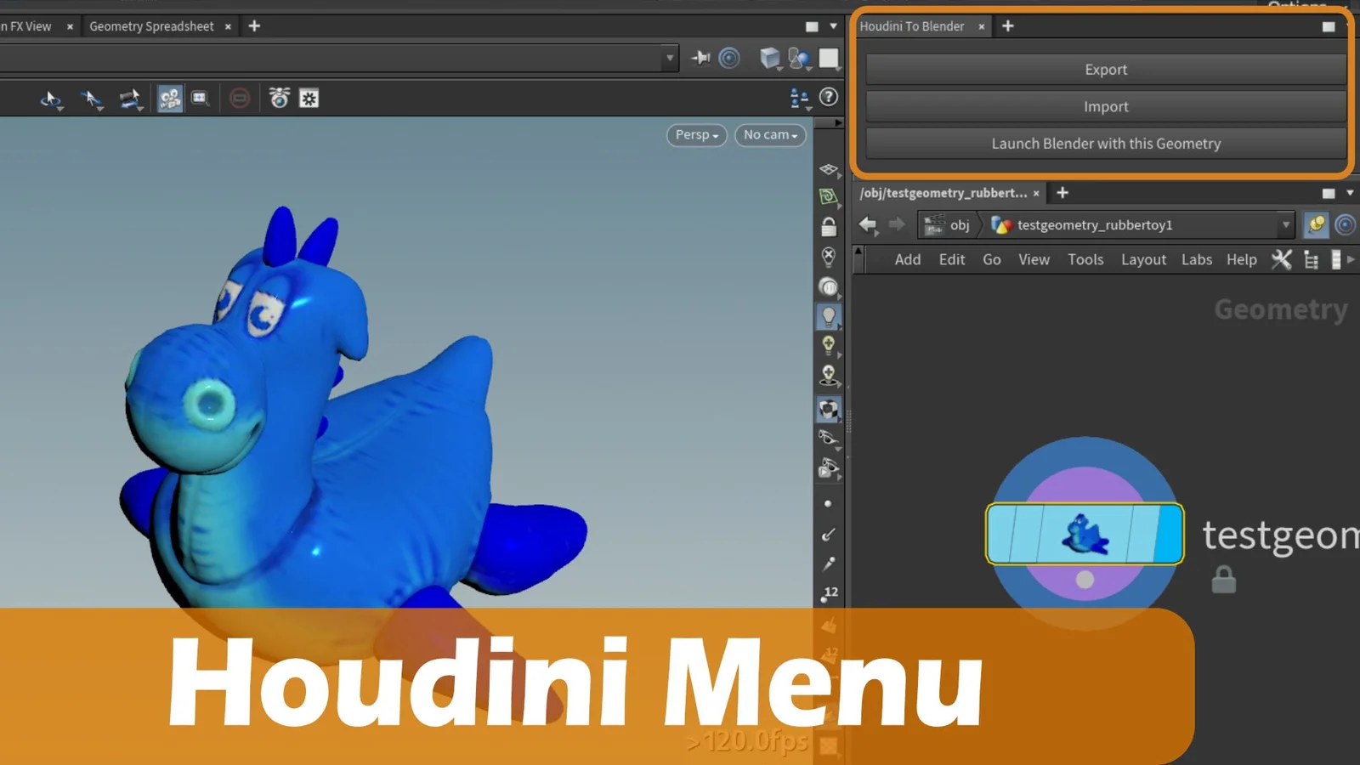This screenshot has height=765, width=1360.
Task: Click the wrench icon beside the Help menu
Action: [1281, 260]
